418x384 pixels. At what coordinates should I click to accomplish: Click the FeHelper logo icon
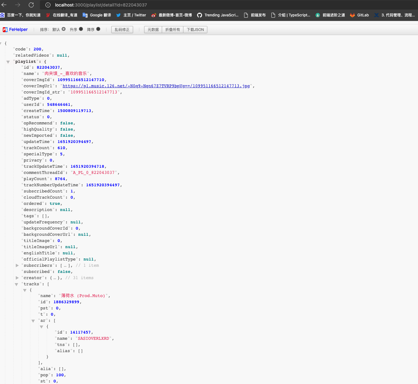5,29
